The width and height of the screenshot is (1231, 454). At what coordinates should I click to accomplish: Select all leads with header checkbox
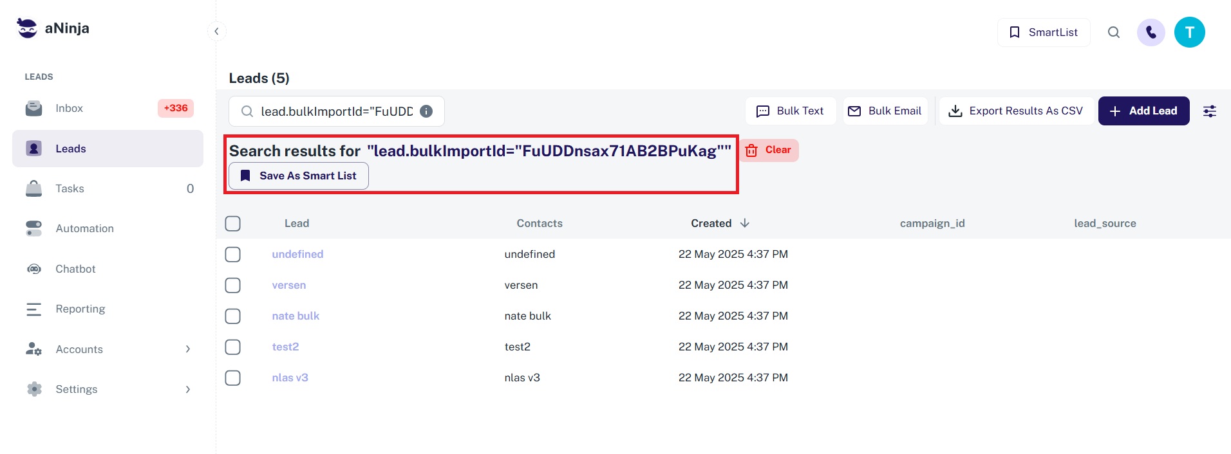tap(233, 223)
